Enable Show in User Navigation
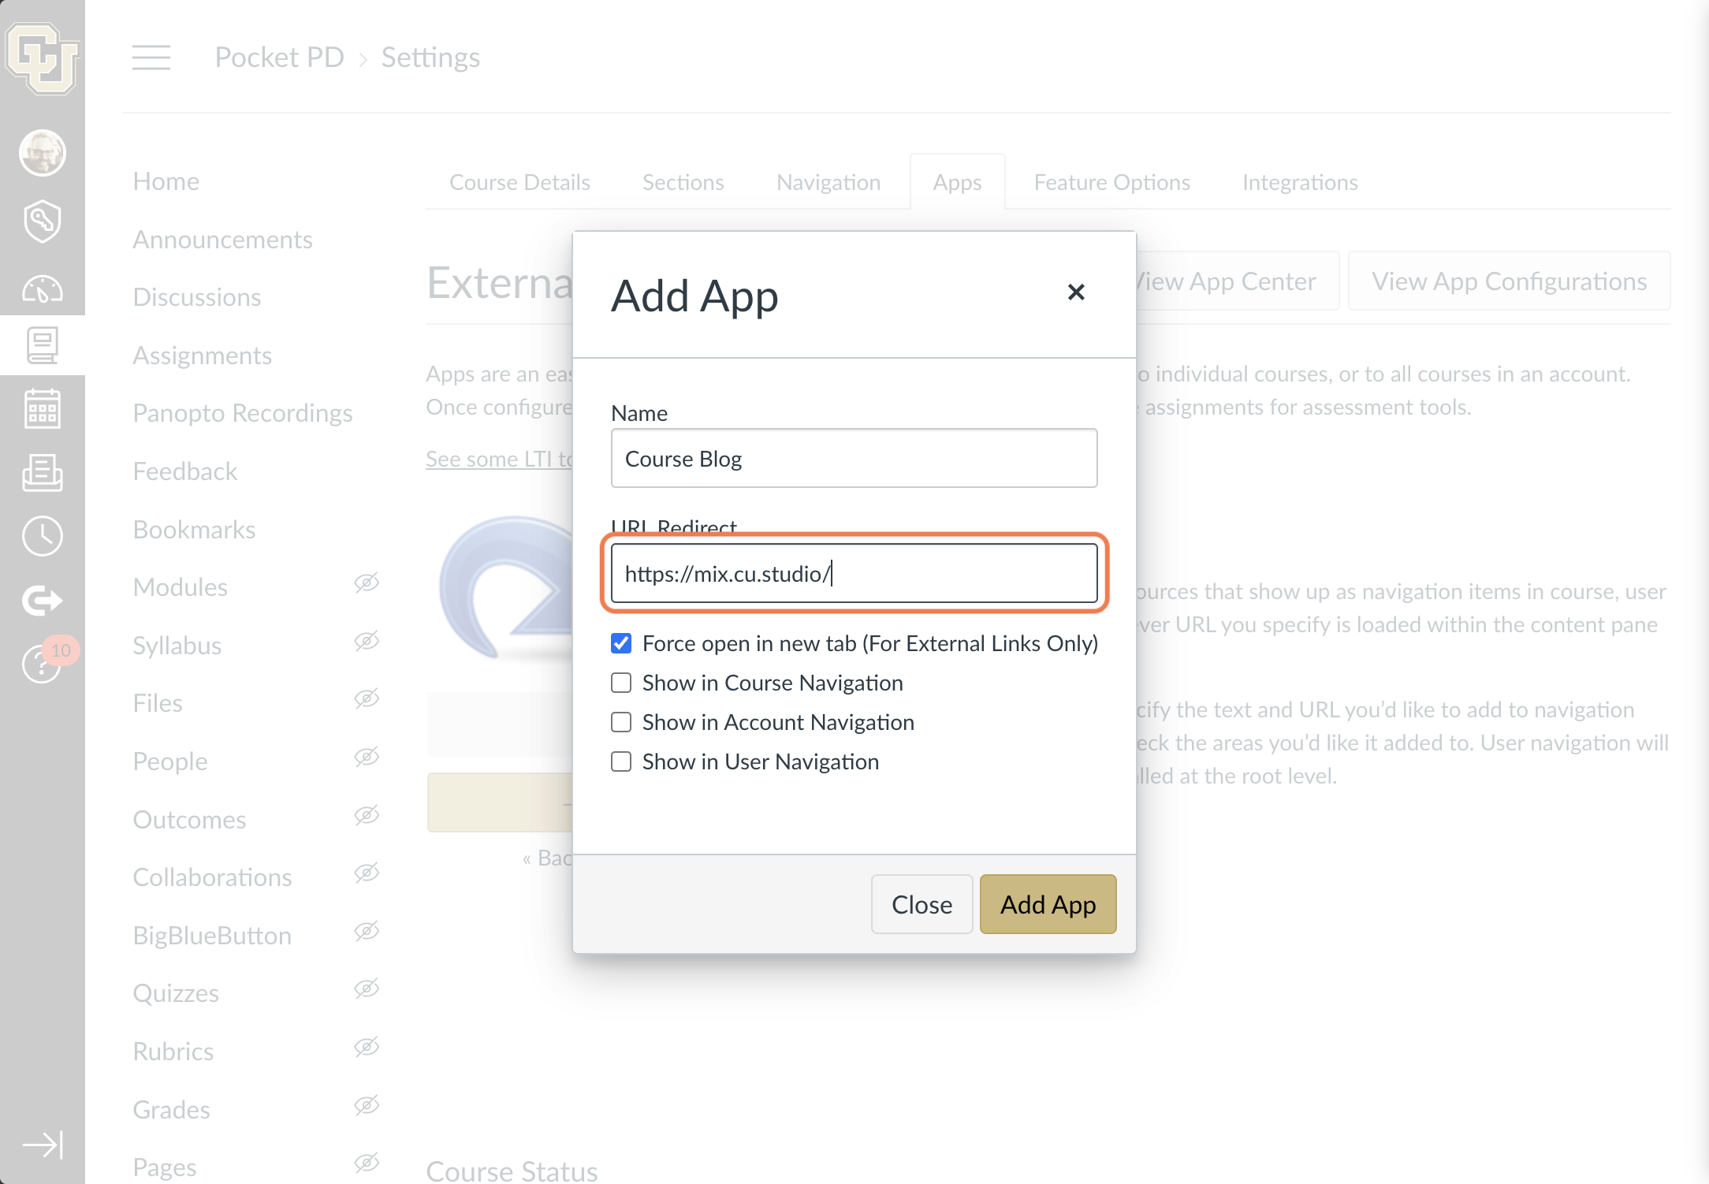The width and height of the screenshot is (1709, 1184). point(621,761)
